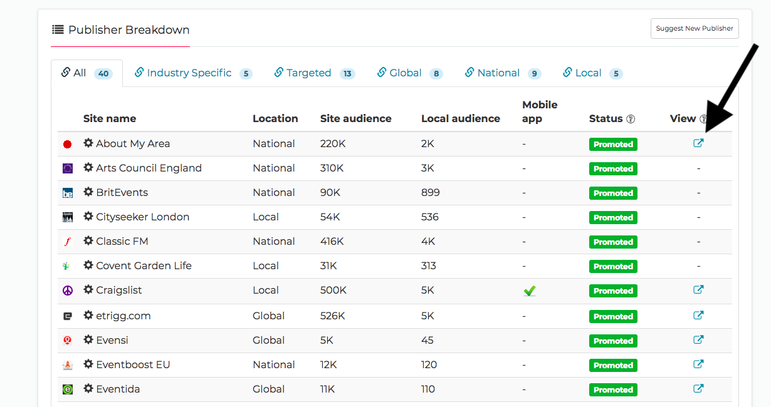771x407 pixels.
Task: Click the About My Area site name
Action: coord(133,143)
